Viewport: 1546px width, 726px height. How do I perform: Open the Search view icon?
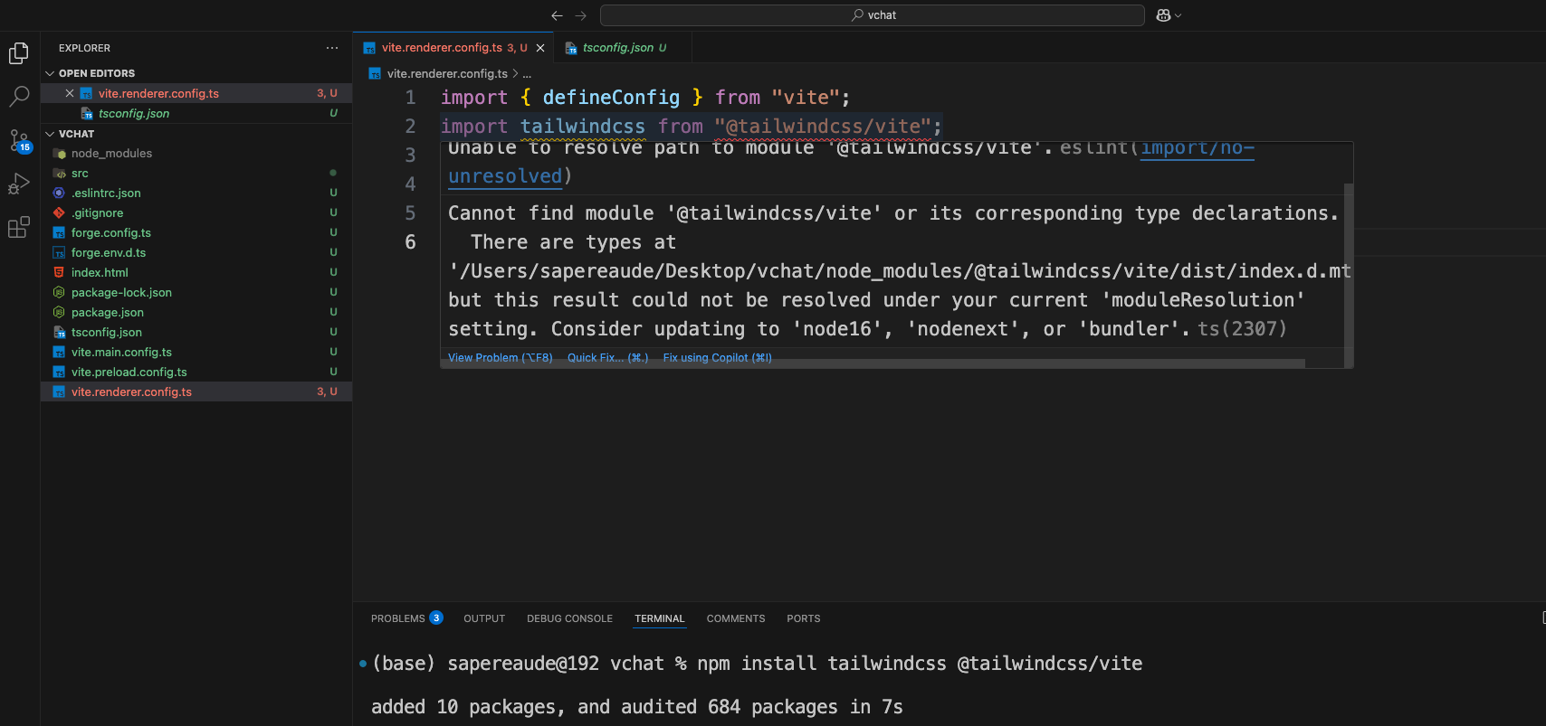click(x=19, y=96)
